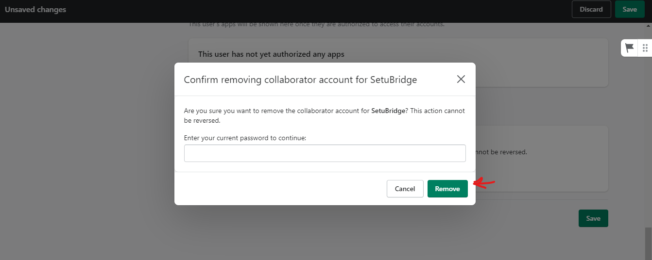Click the "Enter your current password to continue" label
652x260 pixels.
(245, 138)
